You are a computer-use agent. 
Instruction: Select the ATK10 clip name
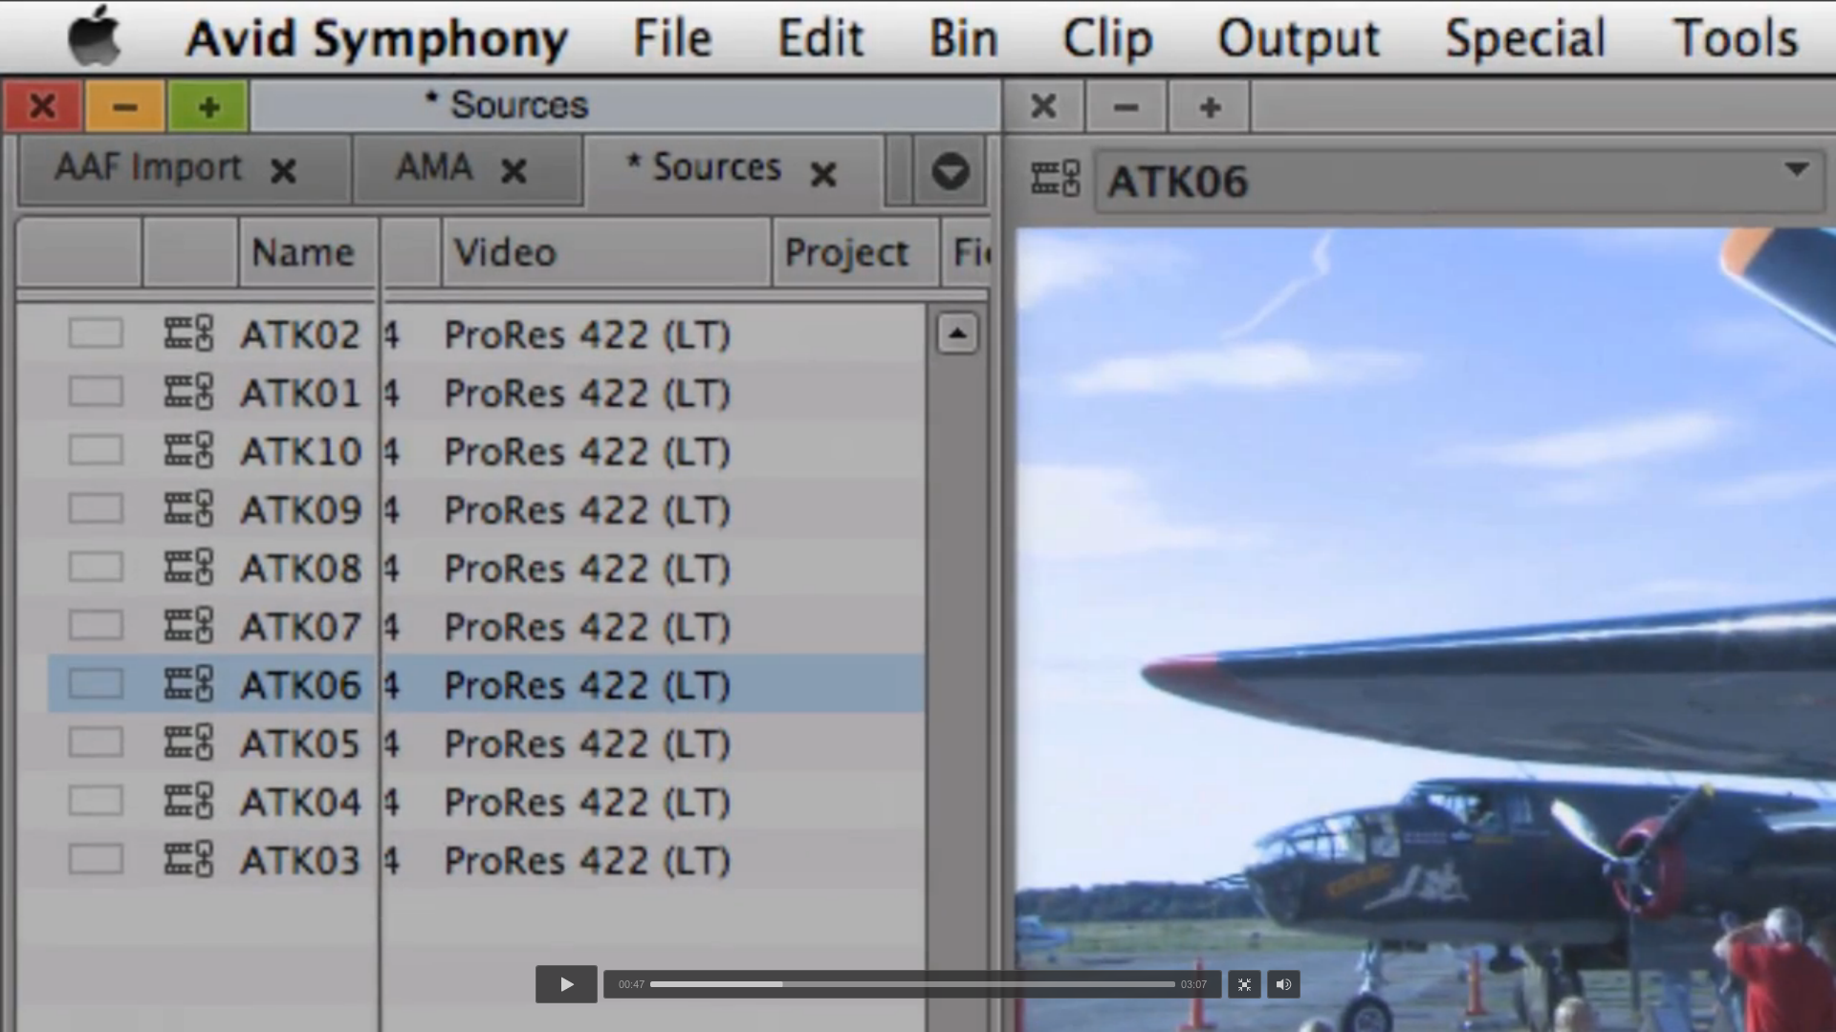(301, 452)
